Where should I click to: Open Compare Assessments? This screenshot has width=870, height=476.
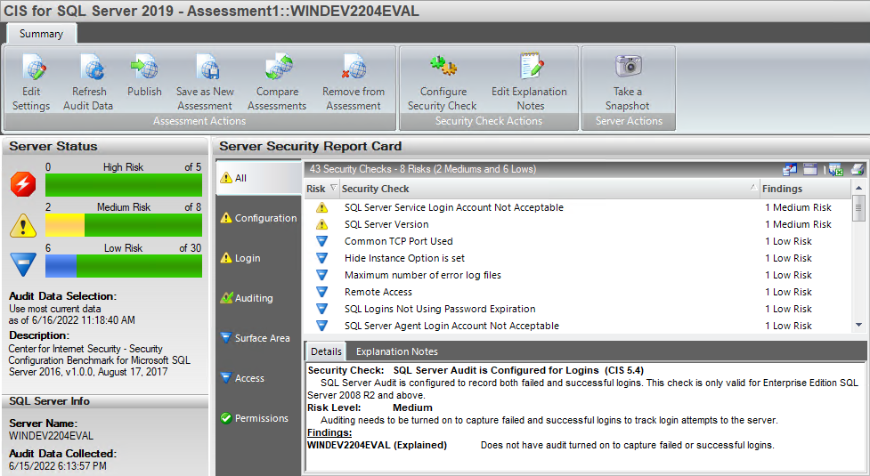click(x=277, y=68)
